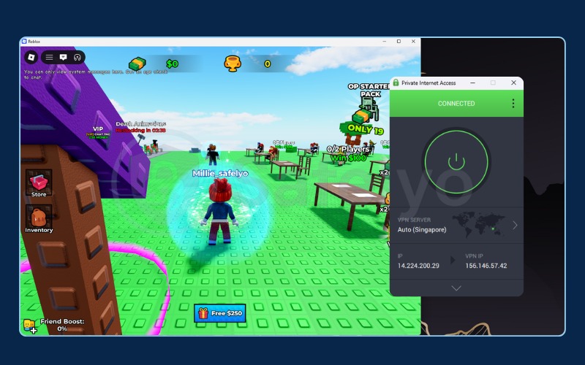This screenshot has width=585, height=365.
Task: Click the cash stack icon beside $0
Action: 137,64
